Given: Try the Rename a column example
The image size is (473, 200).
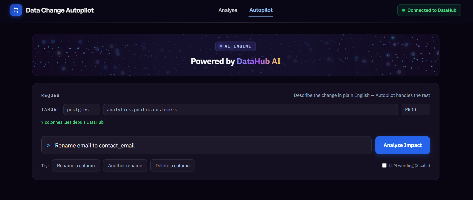Looking at the screenshot, I should pyautogui.click(x=76, y=165).
